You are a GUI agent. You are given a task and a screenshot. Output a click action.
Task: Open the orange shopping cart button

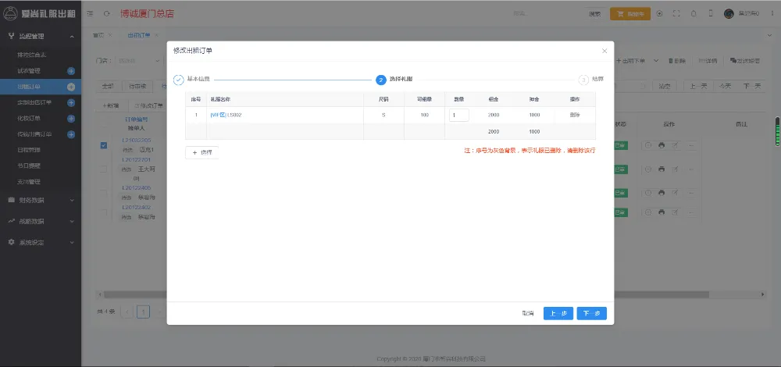[x=629, y=13]
